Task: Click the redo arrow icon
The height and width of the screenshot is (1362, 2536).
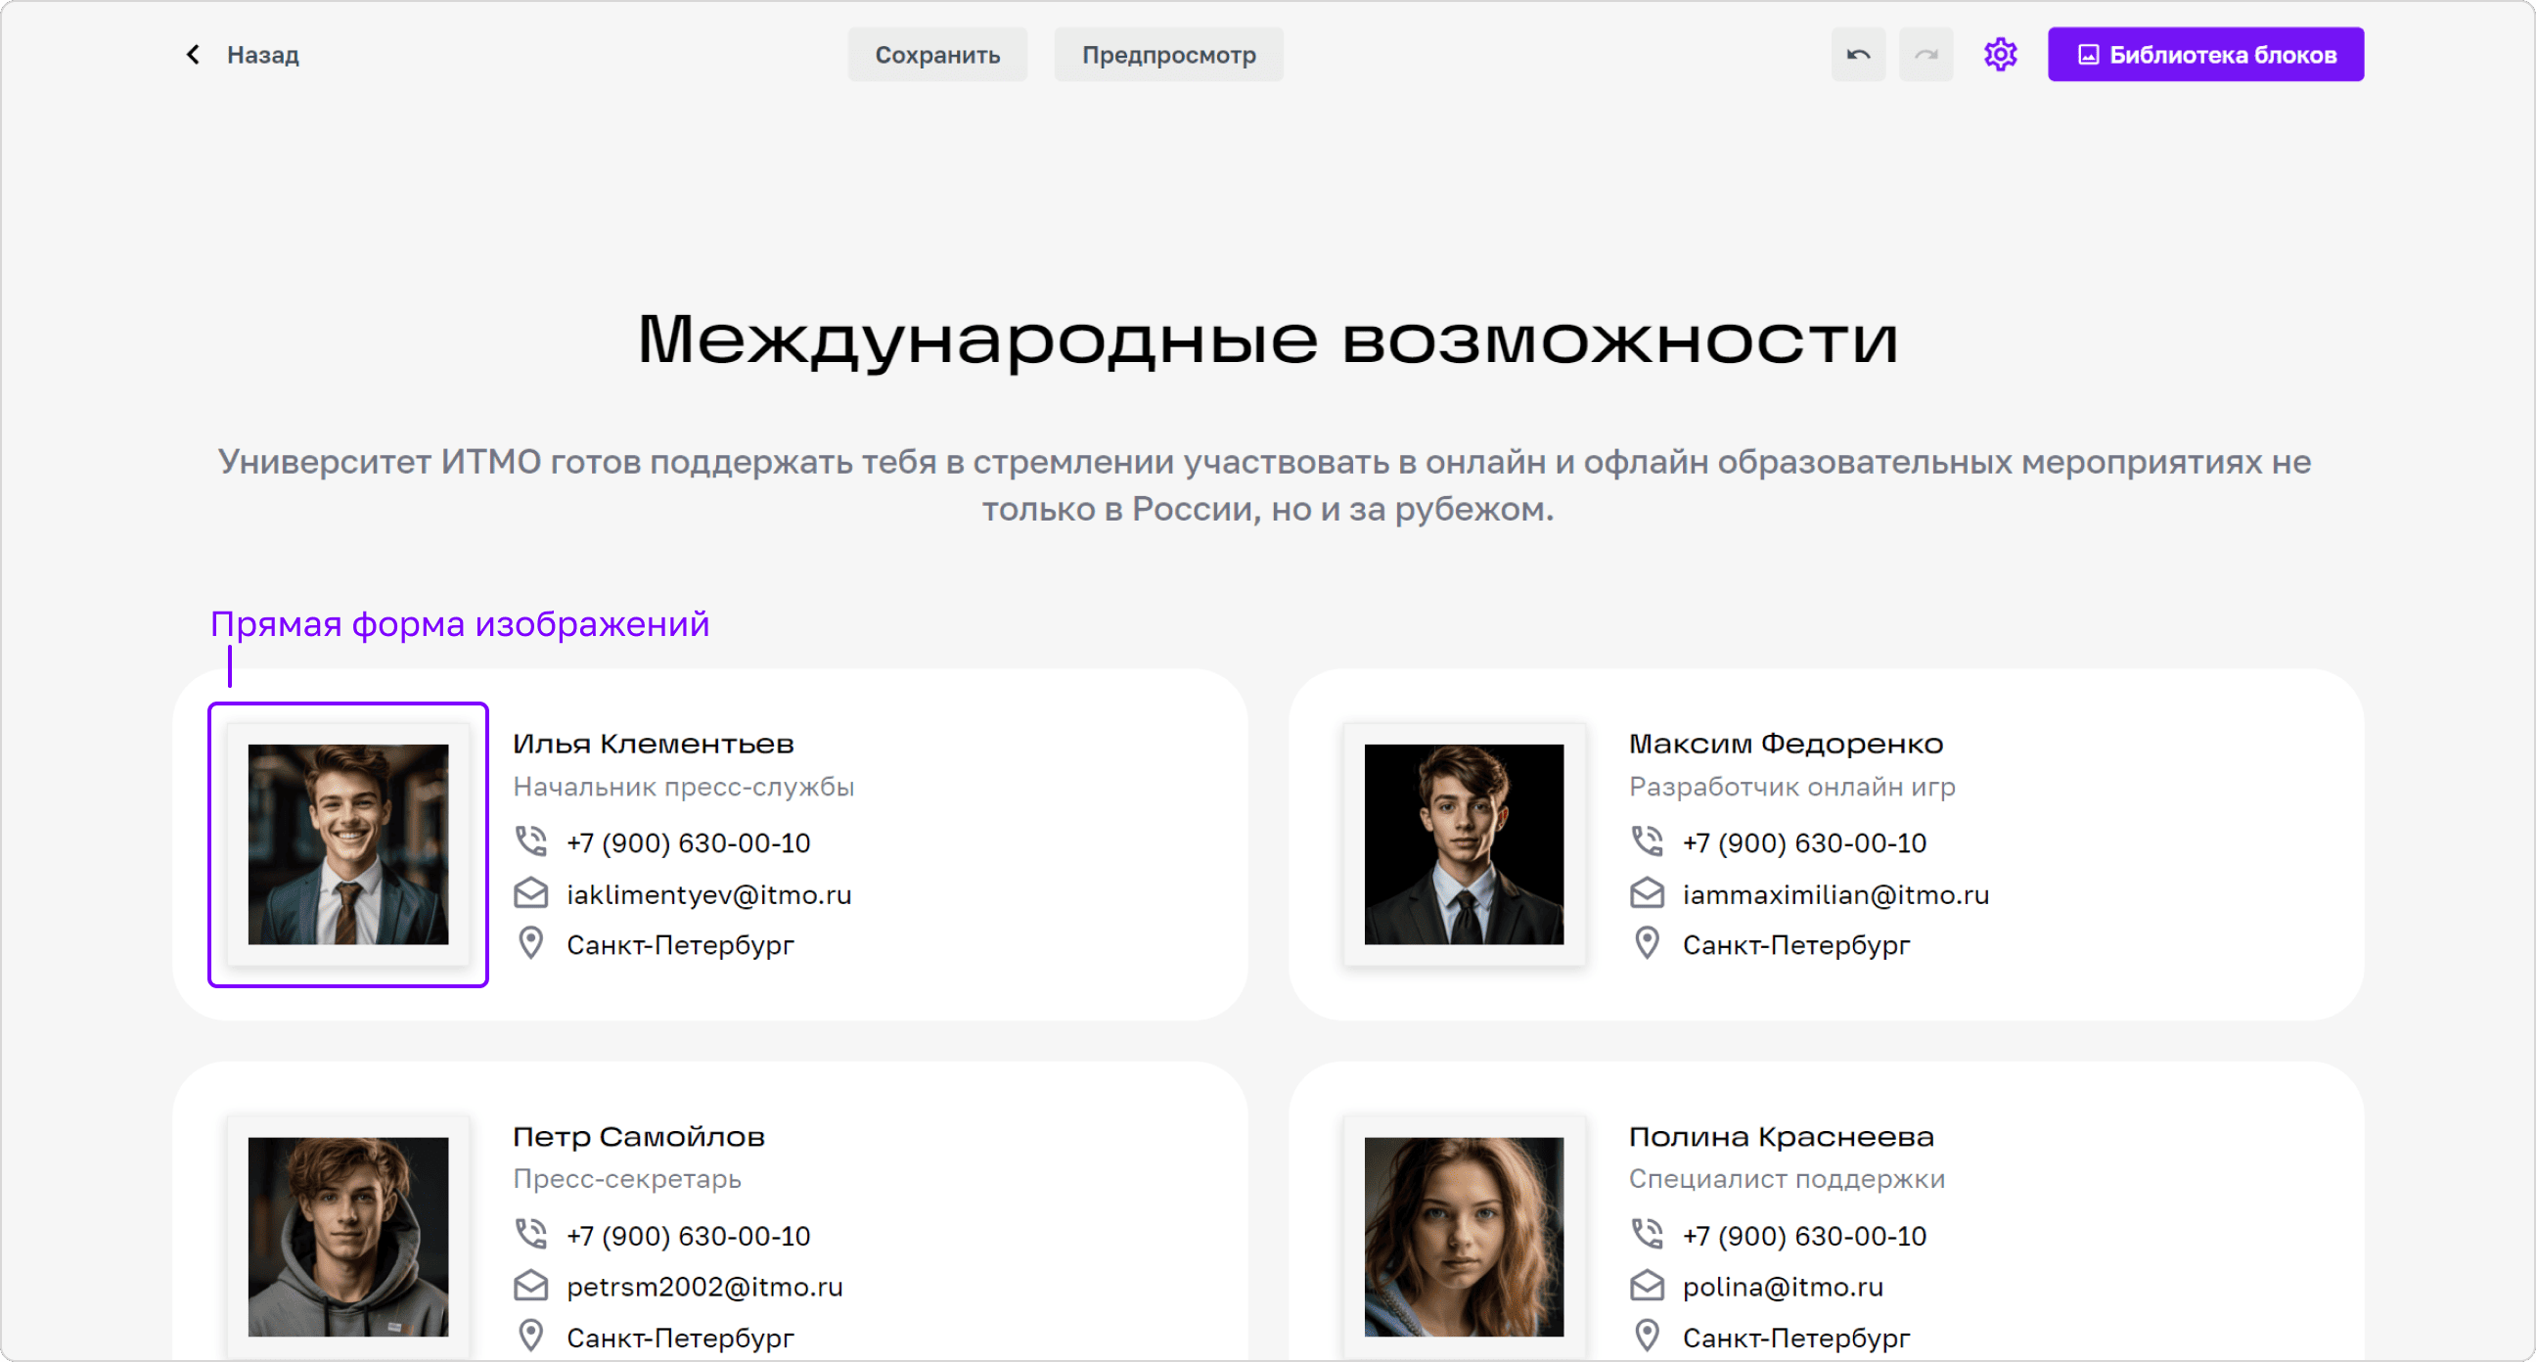Action: pos(1925,54)
